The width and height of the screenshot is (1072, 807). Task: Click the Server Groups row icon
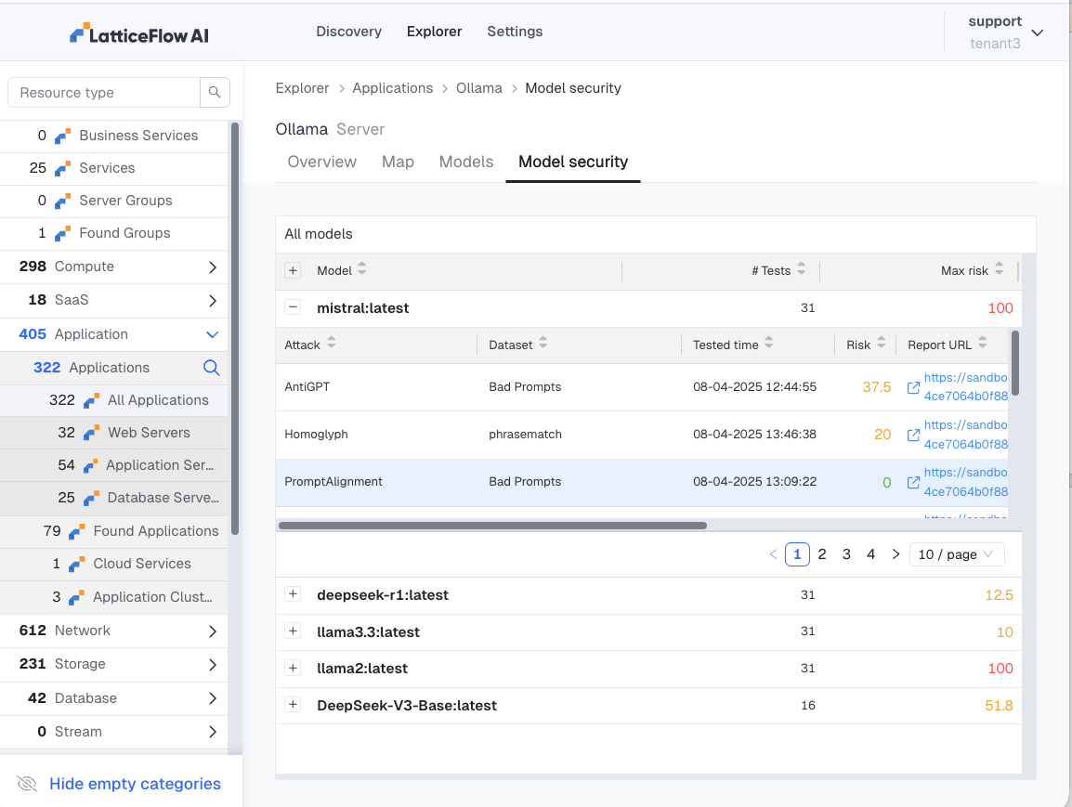point(62,201)
